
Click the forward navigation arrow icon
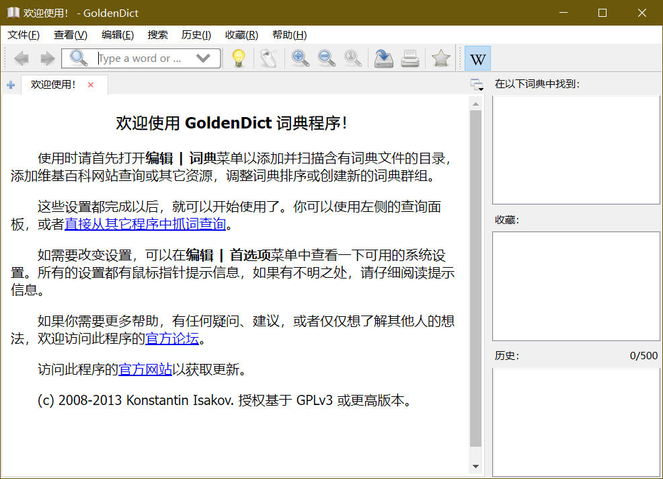(47, 58)
